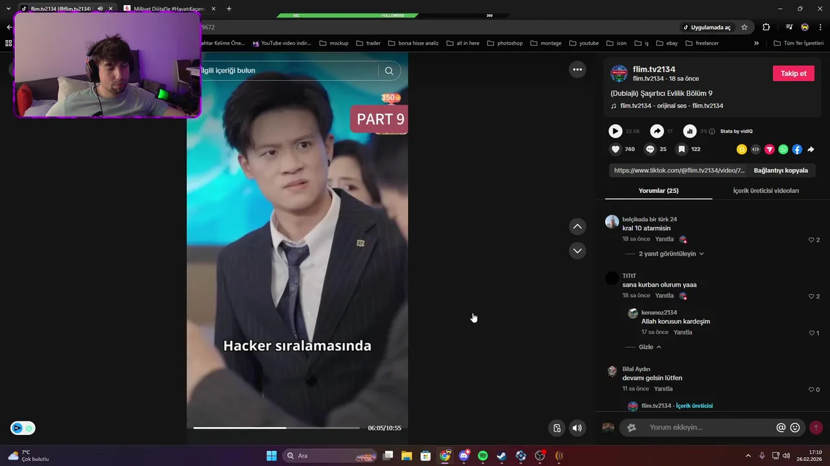The width and height of the screenshot is (830, 466).
Task: Open a new browser tab
Action: (x=229, y=8)
